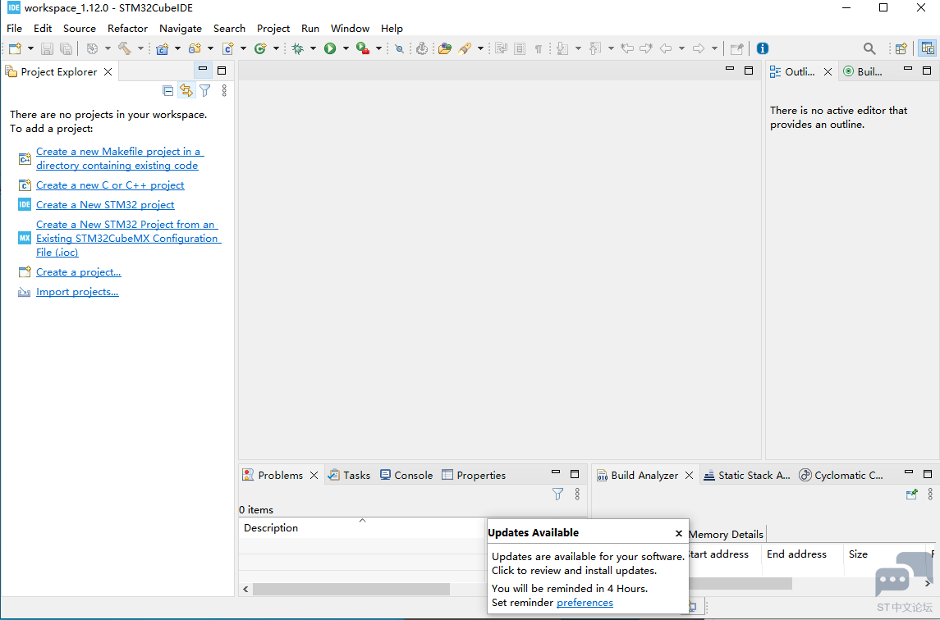The height and width of the screenshot is (620, 940).
Task: Click the Problems view horizontal scrollbar
Action: pyautogui.click(x=351, y=590)
